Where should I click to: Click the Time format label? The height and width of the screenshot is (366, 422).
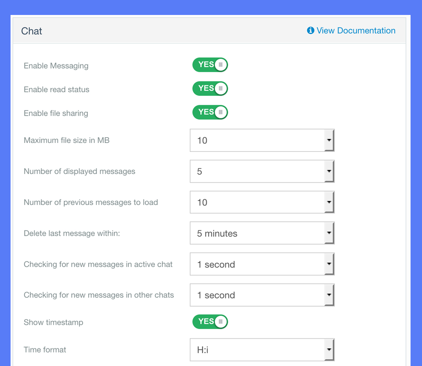tap(45, 350)
